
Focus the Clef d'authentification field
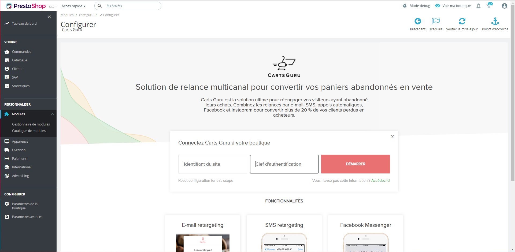coord(284,164)
